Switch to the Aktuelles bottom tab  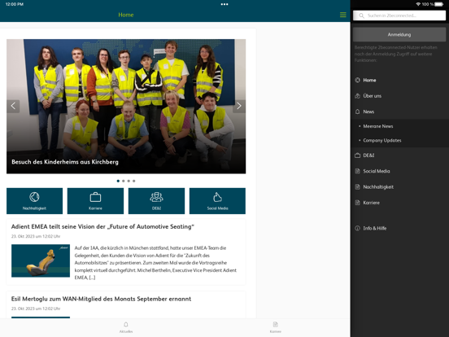126,327
